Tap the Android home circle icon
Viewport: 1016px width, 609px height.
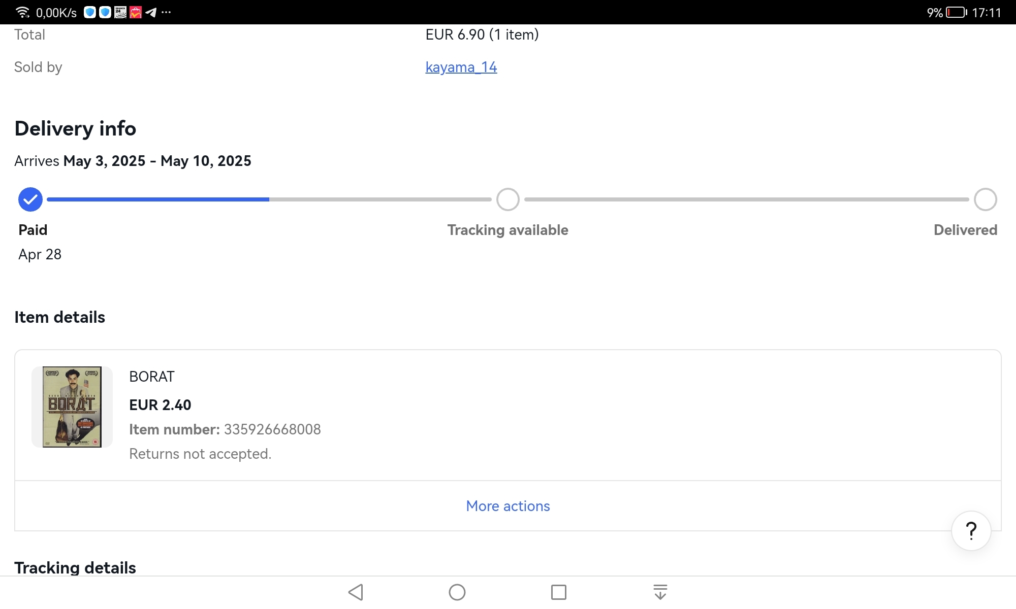457,592
